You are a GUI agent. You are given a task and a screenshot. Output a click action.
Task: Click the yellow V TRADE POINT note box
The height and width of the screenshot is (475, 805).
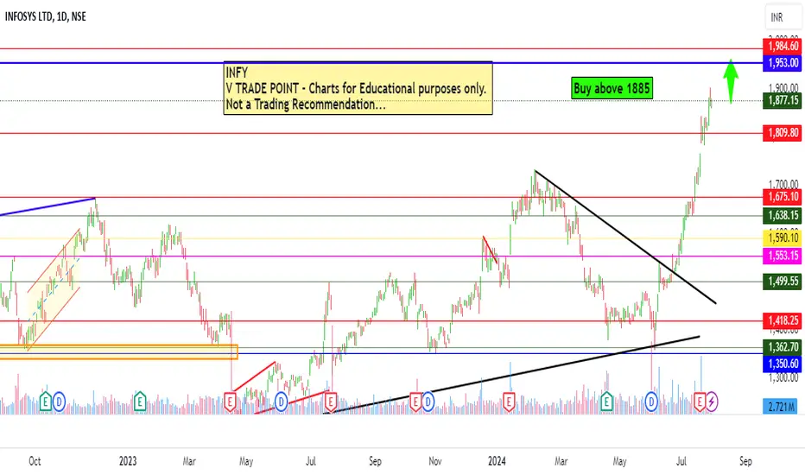point(358,88)
